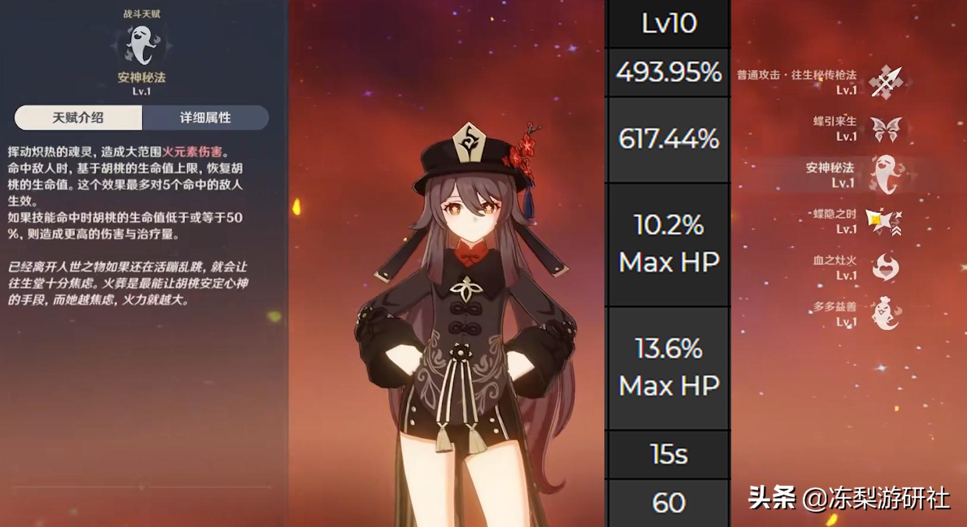
Task: Switch to the 详细属性 tab
Action: point(205,118)
